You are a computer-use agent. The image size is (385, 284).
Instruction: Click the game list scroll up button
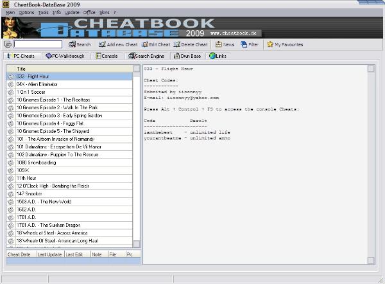[137, 68]
